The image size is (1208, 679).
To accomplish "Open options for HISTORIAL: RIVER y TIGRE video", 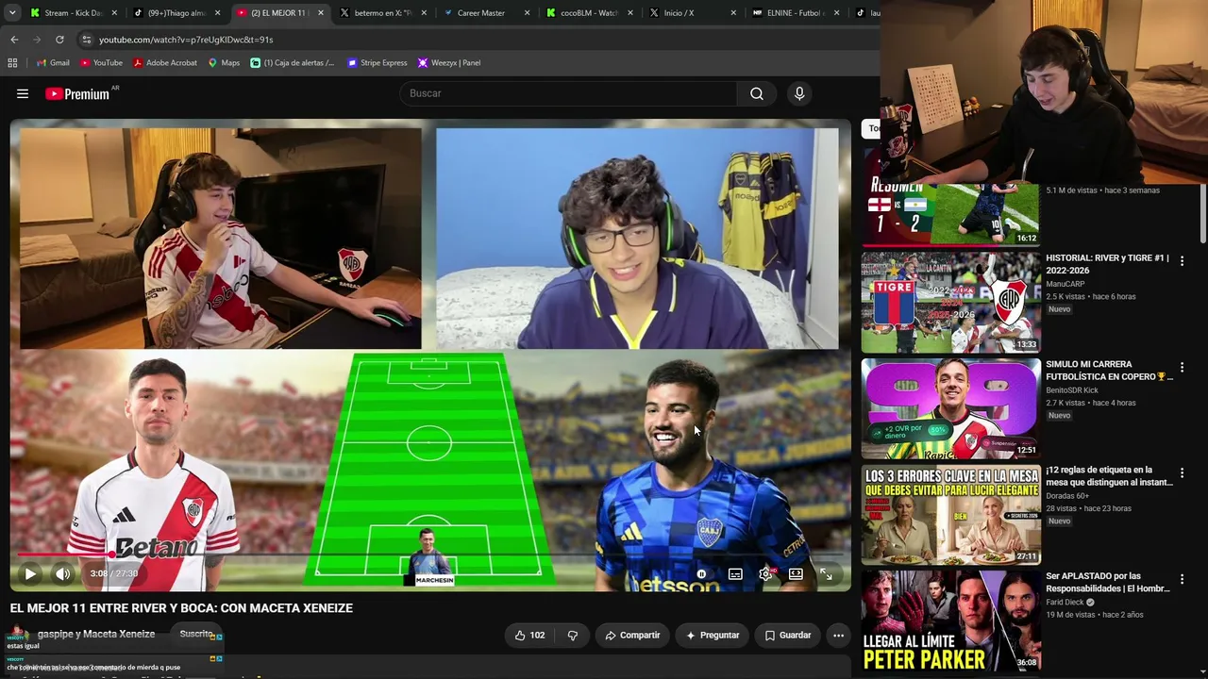I will pos(1182,260).
